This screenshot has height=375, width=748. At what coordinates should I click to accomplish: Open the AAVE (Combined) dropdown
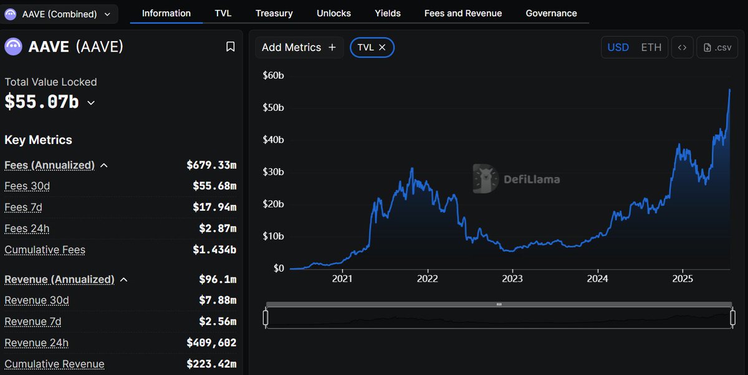59,14
